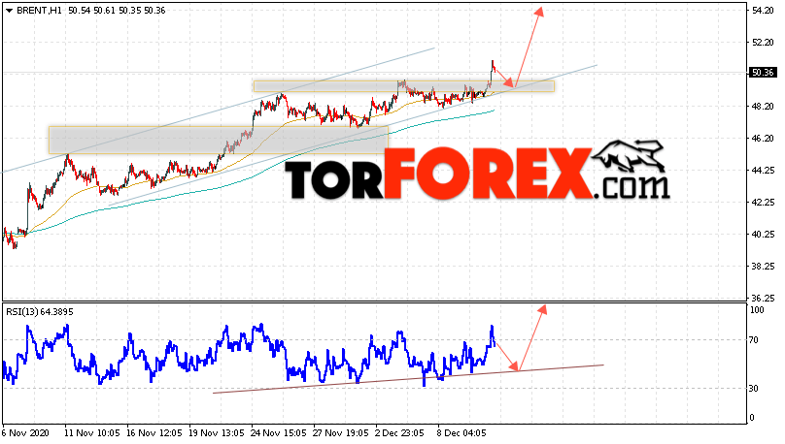Open the chart menu triangle beside BRENT,H1

tap(9, 11)
